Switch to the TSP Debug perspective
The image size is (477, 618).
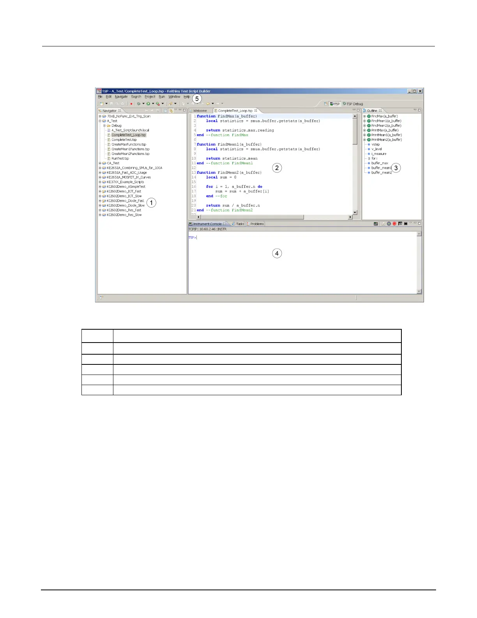(353, 104)
